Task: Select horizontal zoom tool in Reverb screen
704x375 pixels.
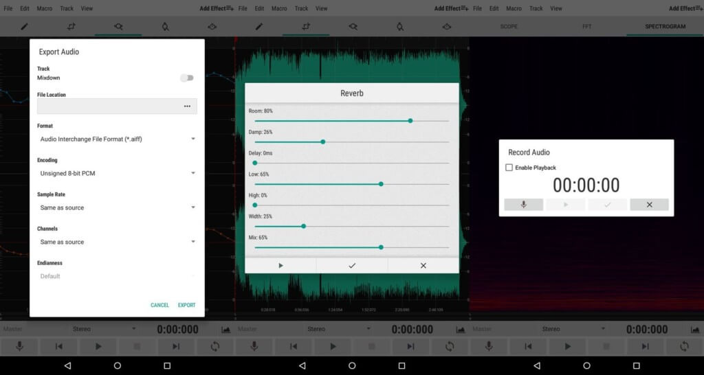Action: tap(353, 27)
